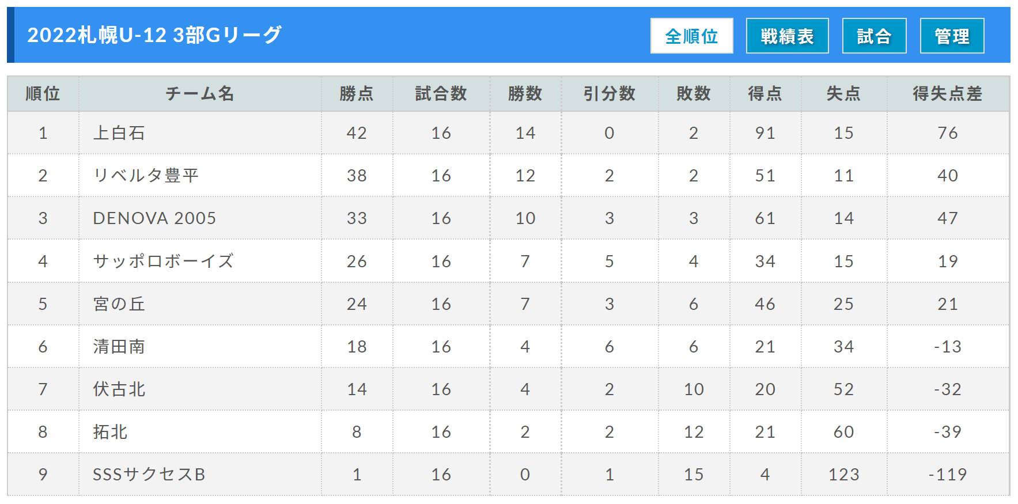Select the 伏古北 team
1018x504 pixels.
pos(119,389)
